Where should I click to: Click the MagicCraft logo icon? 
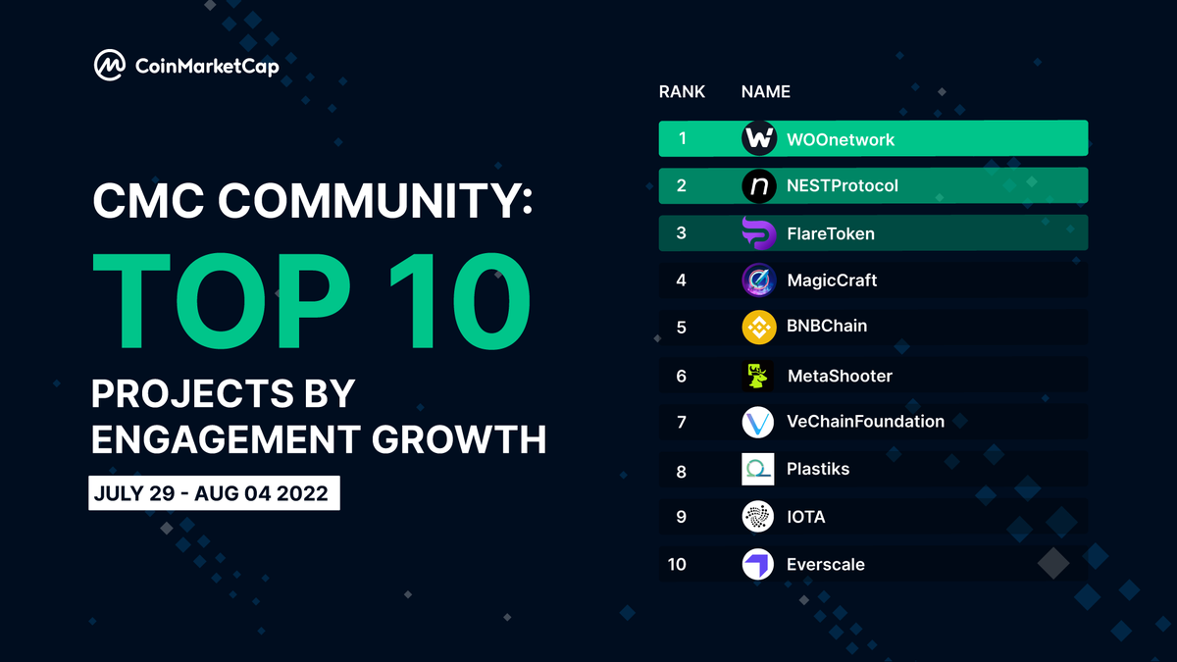coord(759,280)
